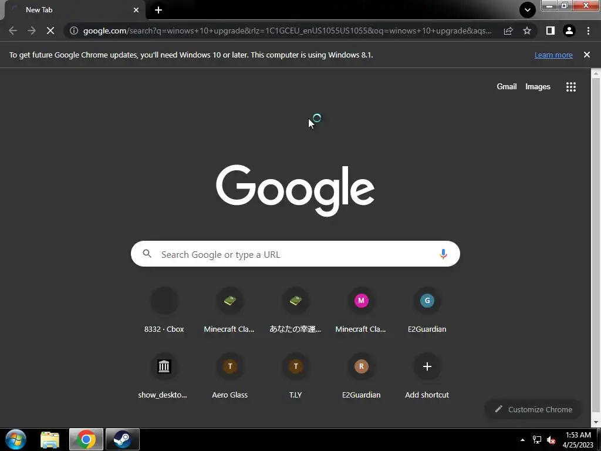Click Add shortcut plus tile

point(427,376)
